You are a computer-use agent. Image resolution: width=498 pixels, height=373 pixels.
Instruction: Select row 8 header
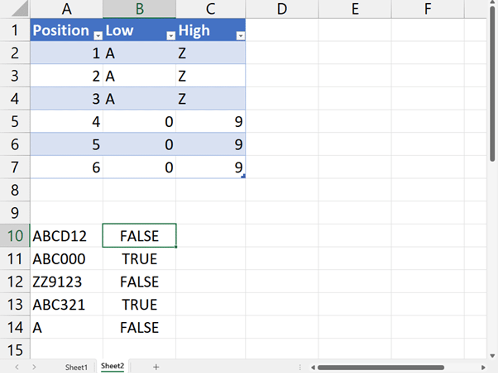point(15,190)
